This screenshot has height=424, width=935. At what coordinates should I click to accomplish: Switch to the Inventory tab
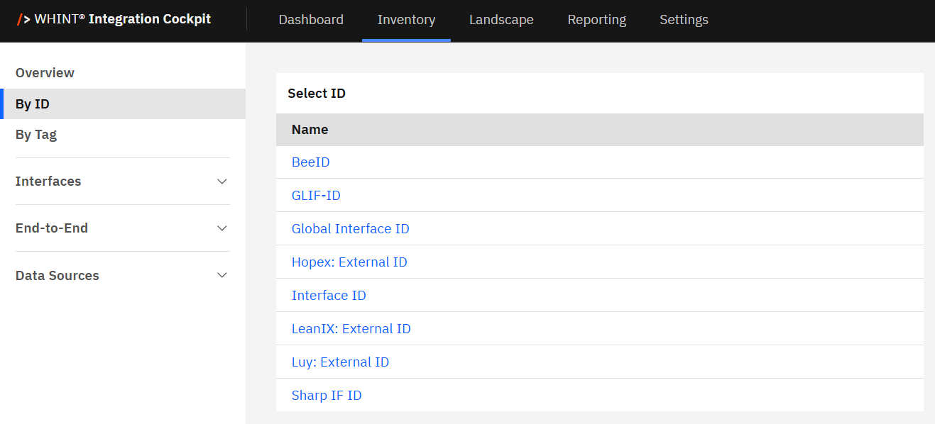point(406,20)
